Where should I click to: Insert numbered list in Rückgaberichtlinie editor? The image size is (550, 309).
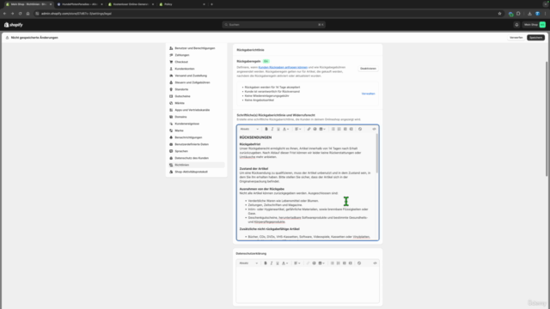click(339, 129)
